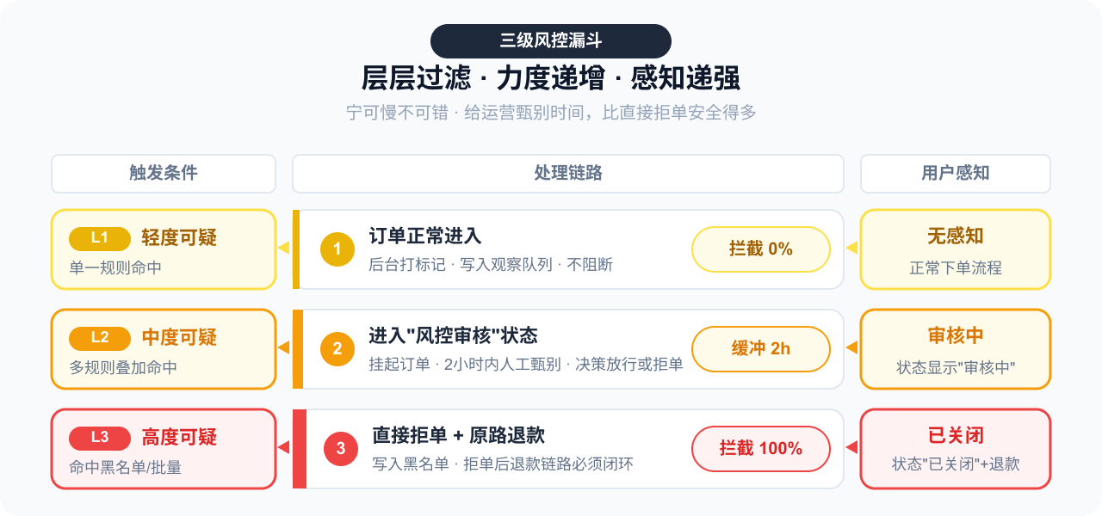Click the red number 3 circle icon
Image resolution: width=1102 pixels, height=516 pixels.
341,449
